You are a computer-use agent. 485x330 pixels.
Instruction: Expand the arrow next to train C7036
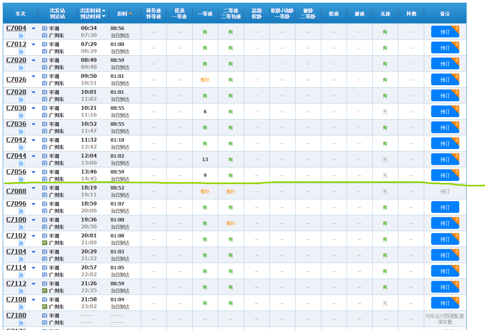(x=34, y=124)
